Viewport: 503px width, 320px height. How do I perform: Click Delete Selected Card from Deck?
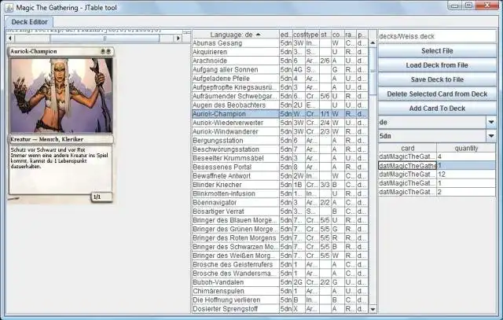coord(437,94)
